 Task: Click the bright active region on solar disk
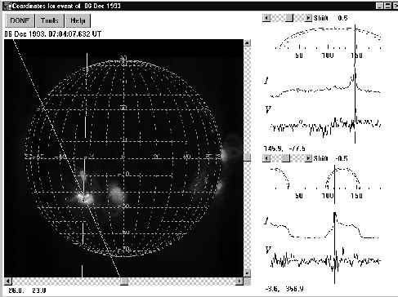point(84,197)
